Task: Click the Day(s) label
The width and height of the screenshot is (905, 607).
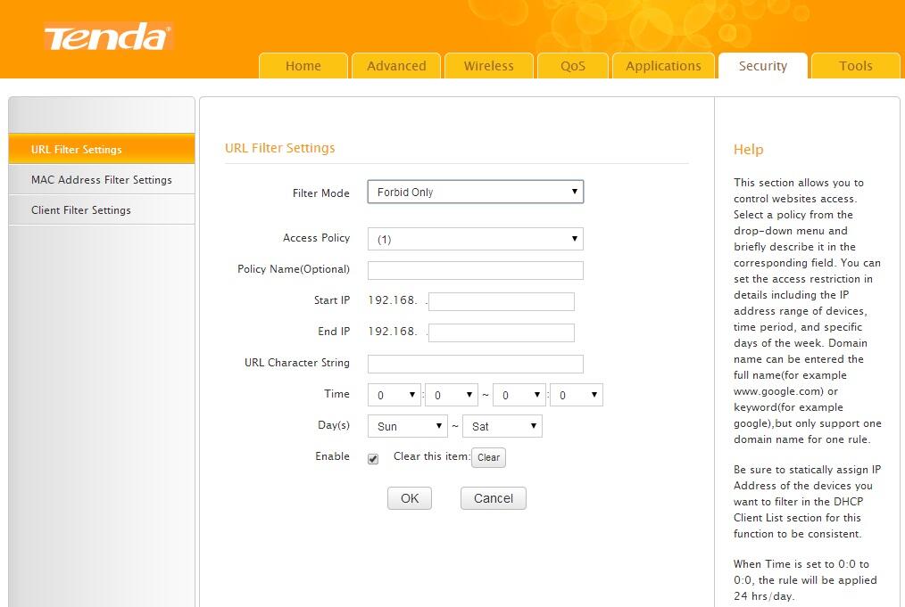Action: [334, 425]
